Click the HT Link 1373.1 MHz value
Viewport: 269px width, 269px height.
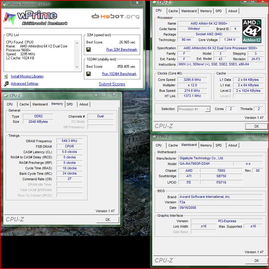click(192, 96)
